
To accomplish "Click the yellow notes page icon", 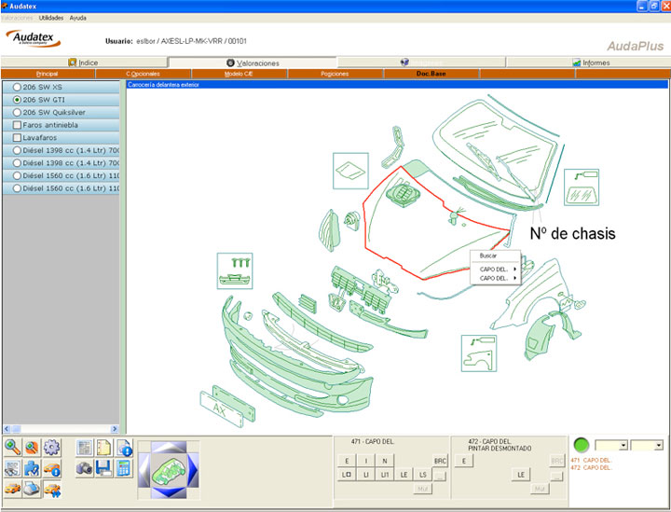I will coord(104,448).
